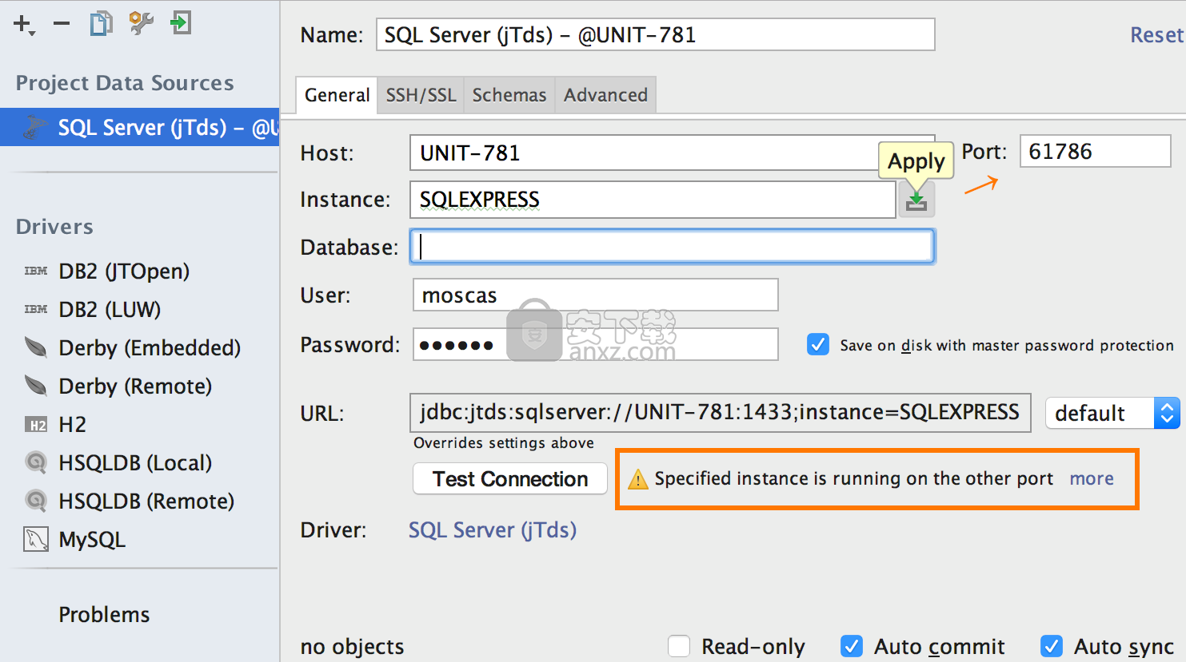
Task: Click the Port field showing 61786
Action: 1096,152
